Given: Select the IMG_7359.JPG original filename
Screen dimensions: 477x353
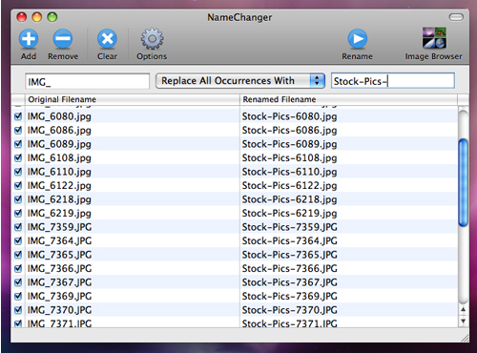Looking at the screenshot, I should [x=59, y=227].
